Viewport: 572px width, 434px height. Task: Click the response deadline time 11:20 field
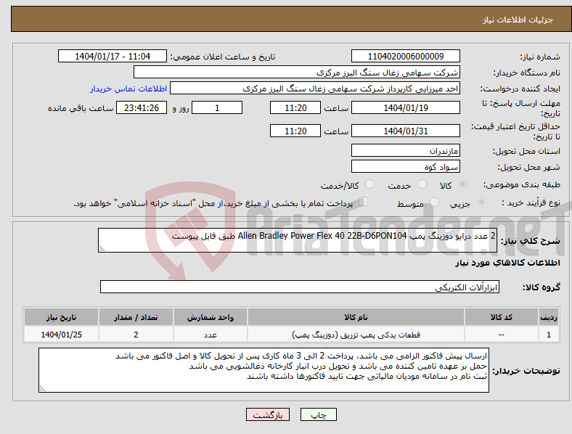coord(295,107)
